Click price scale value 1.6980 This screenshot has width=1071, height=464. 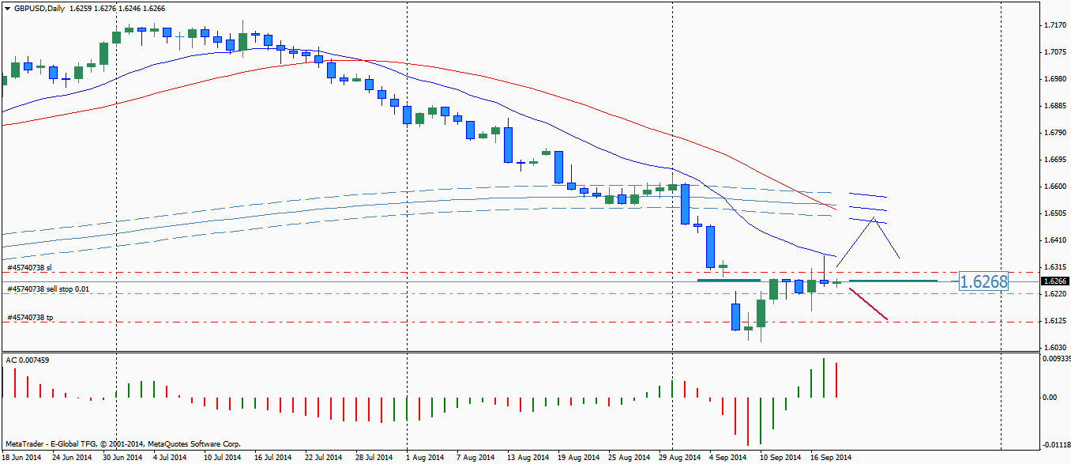click(1055, 79)
